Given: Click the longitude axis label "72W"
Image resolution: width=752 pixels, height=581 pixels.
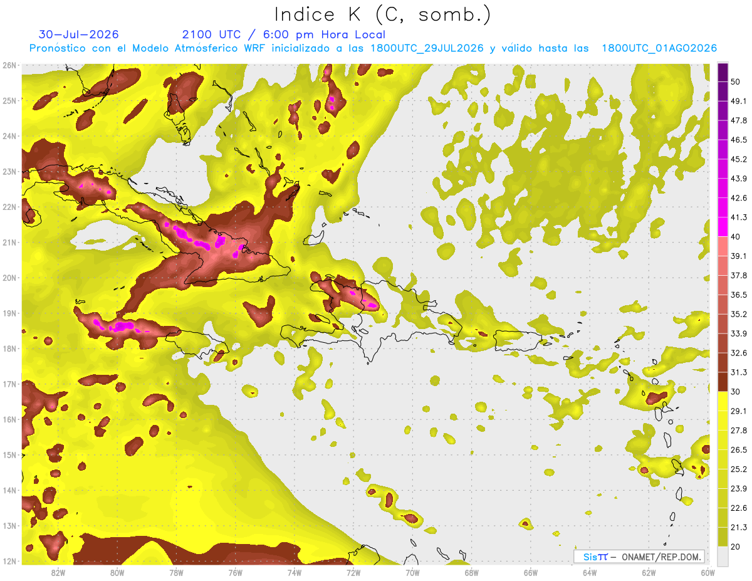Looking at the screenshot, I should pyautogui.click(x=353, y=573).
